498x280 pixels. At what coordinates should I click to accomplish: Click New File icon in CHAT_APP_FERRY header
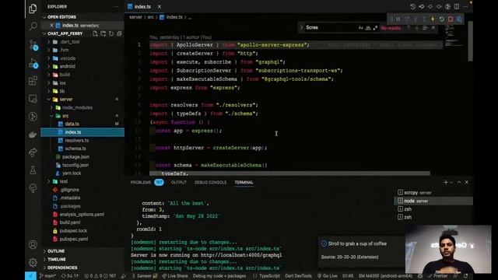click(x=95, y=33)
